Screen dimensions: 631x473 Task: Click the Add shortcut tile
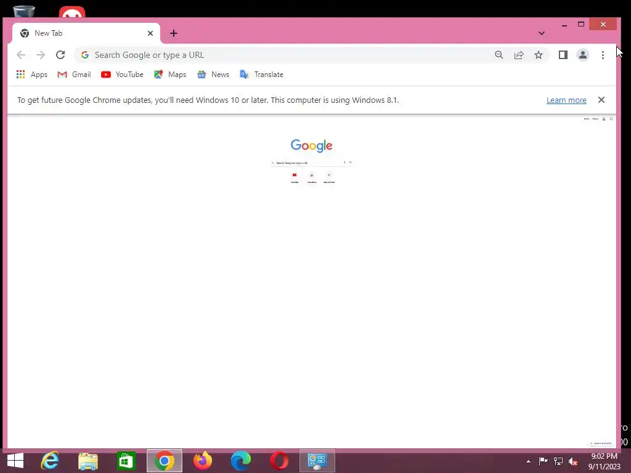coord(329,177)
